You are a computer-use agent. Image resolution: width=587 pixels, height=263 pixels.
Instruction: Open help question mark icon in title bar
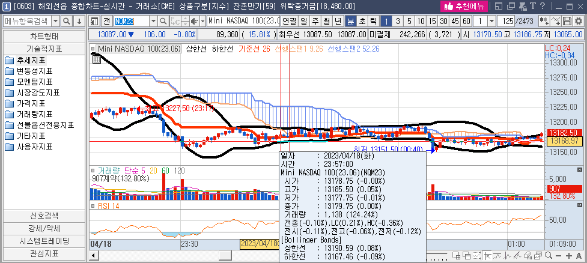pos(543,6)
